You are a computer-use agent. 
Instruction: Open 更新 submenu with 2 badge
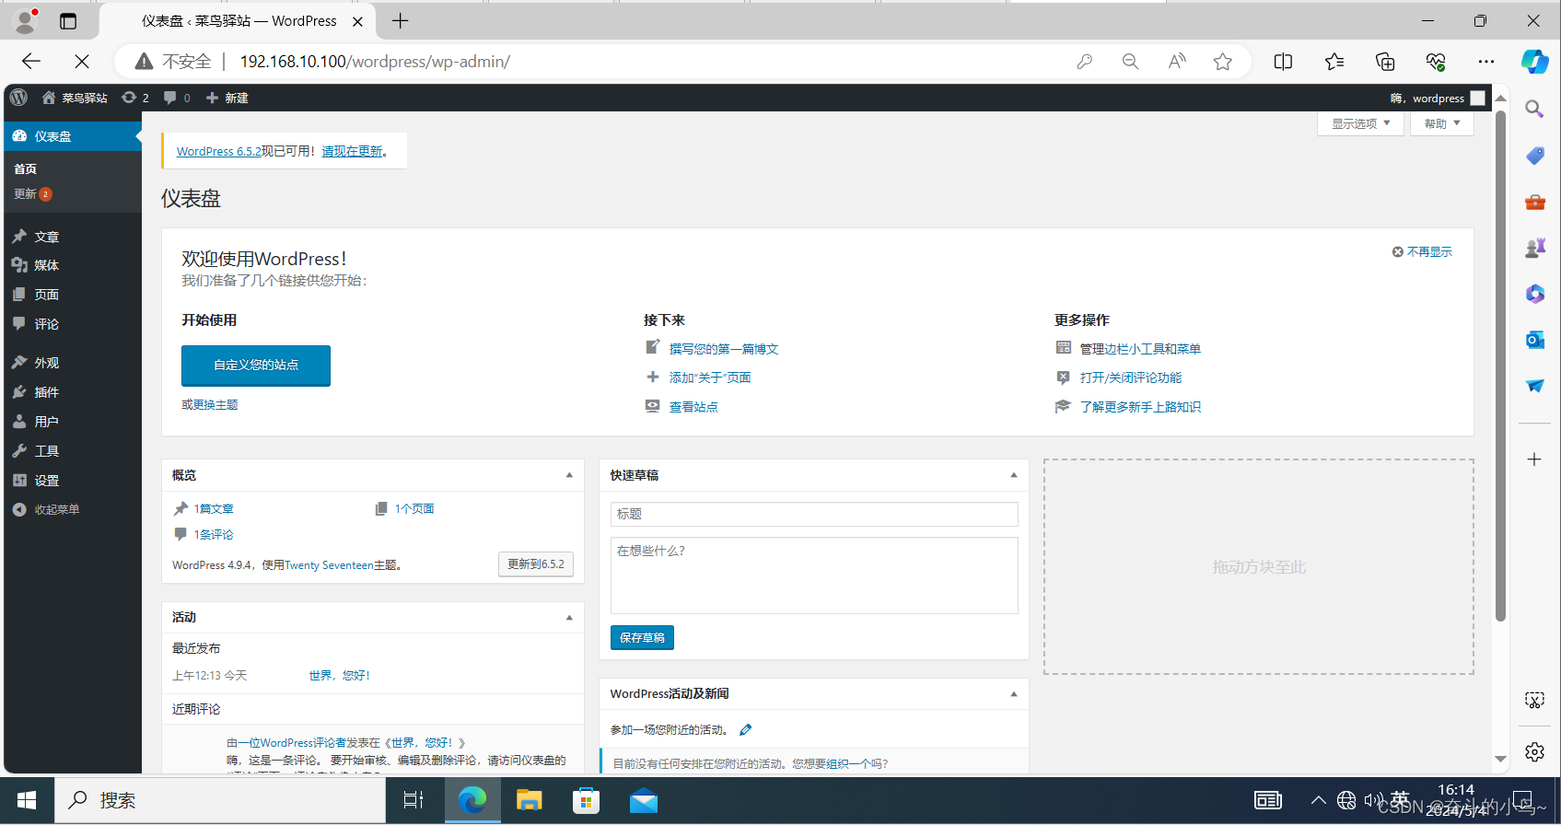pyautogui.click(x=33, y=194)
